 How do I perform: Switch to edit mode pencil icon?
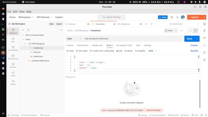pos(190,31)
